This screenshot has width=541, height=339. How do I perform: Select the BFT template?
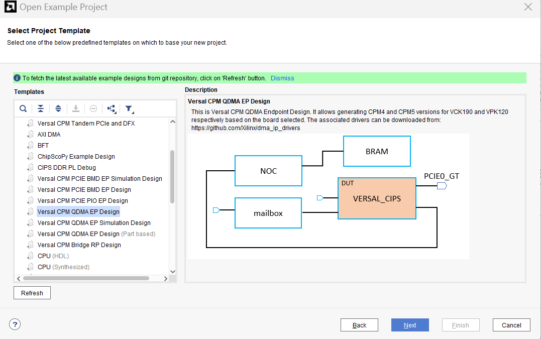pyautogui.click(x=43, y=145)
